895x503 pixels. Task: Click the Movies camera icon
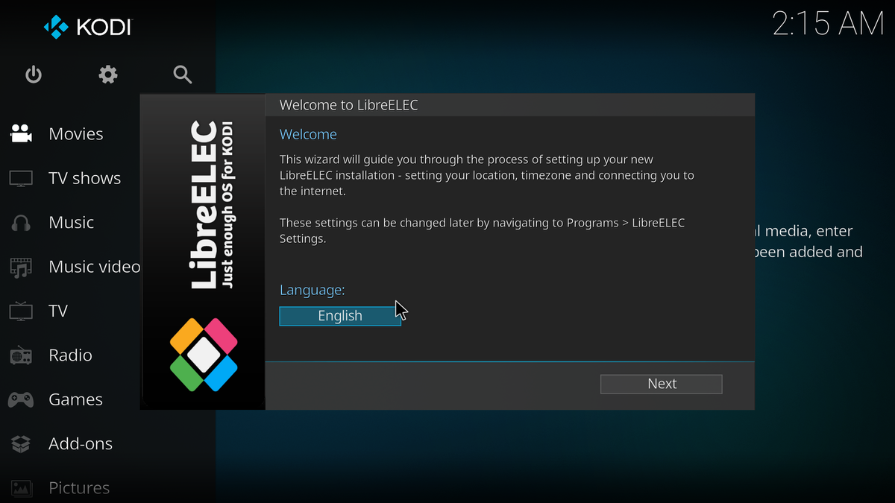(21, 134)
